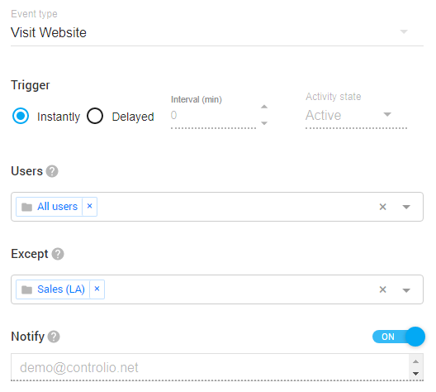Image resolution: width=436 pixels, height=392 pixels.
Task: Click the email field scroll up arrow
Action: pyautogui.click(x=415, y=361)
